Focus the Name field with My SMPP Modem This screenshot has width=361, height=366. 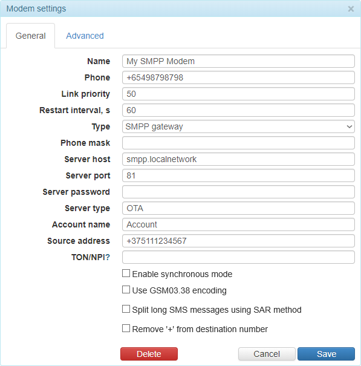pyautogui.click(x=238, y=61)
